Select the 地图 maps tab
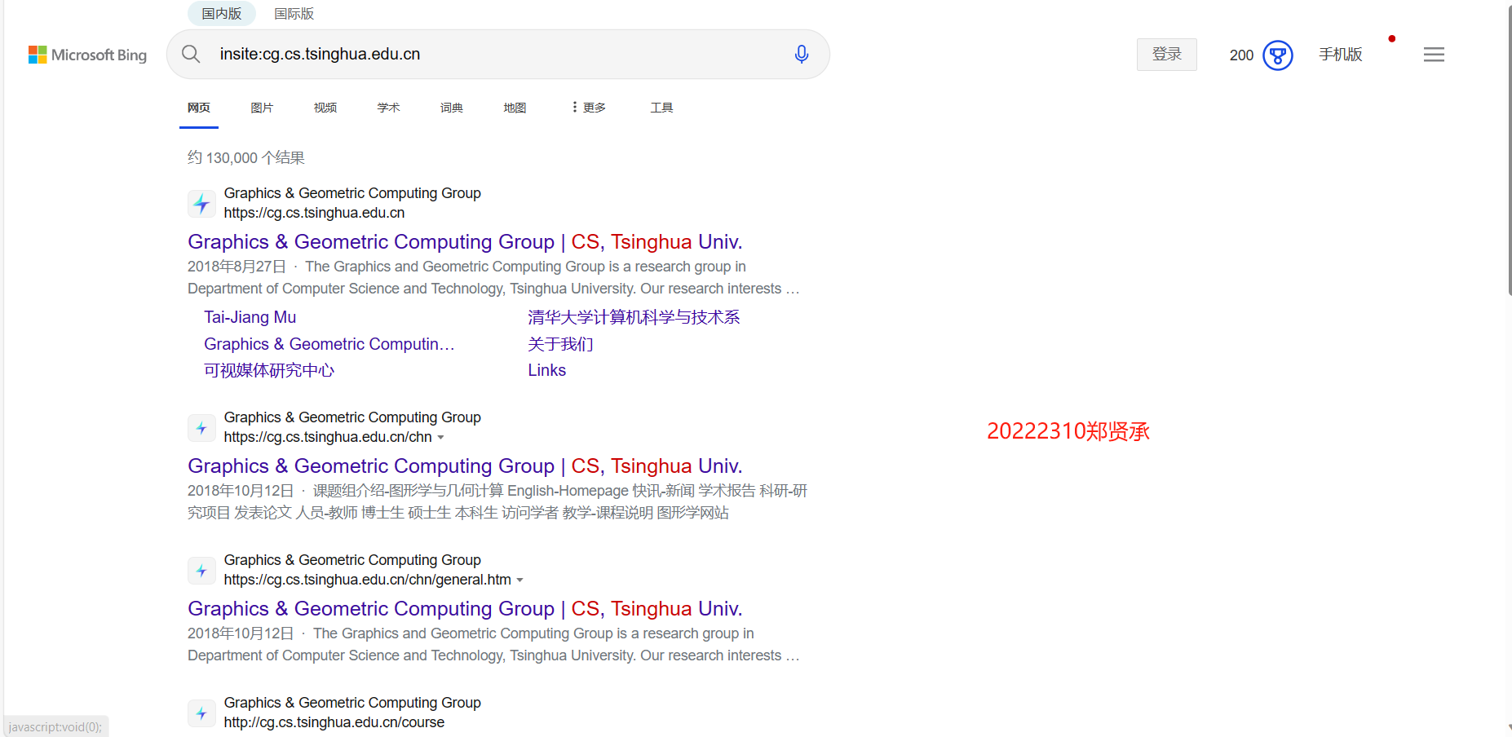 [x=515, y=108]
